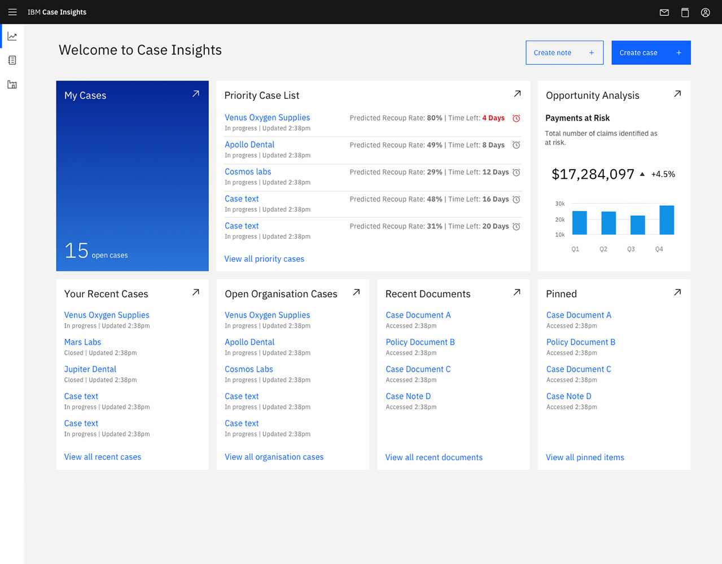722x564 pixels.
Task: Expand the Priority Case List arrow
Action: tap(517, 94)
